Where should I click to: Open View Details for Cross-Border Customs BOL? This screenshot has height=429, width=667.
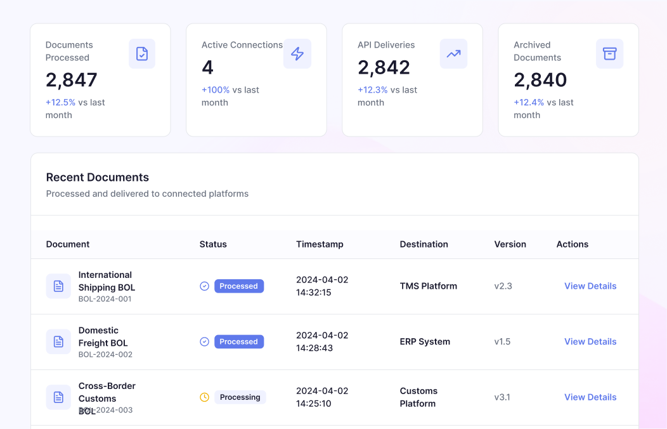pyautogui.click(x=590, y=397)
